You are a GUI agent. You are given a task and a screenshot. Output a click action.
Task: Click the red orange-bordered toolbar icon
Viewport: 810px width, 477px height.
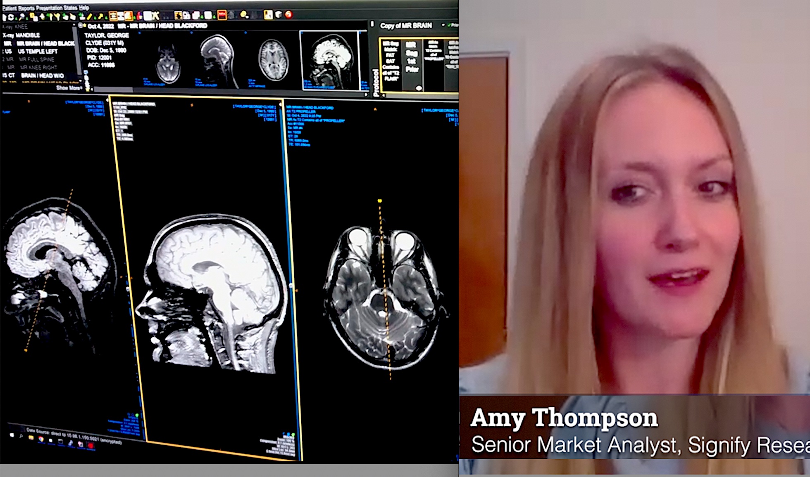[x=222, y=15]
